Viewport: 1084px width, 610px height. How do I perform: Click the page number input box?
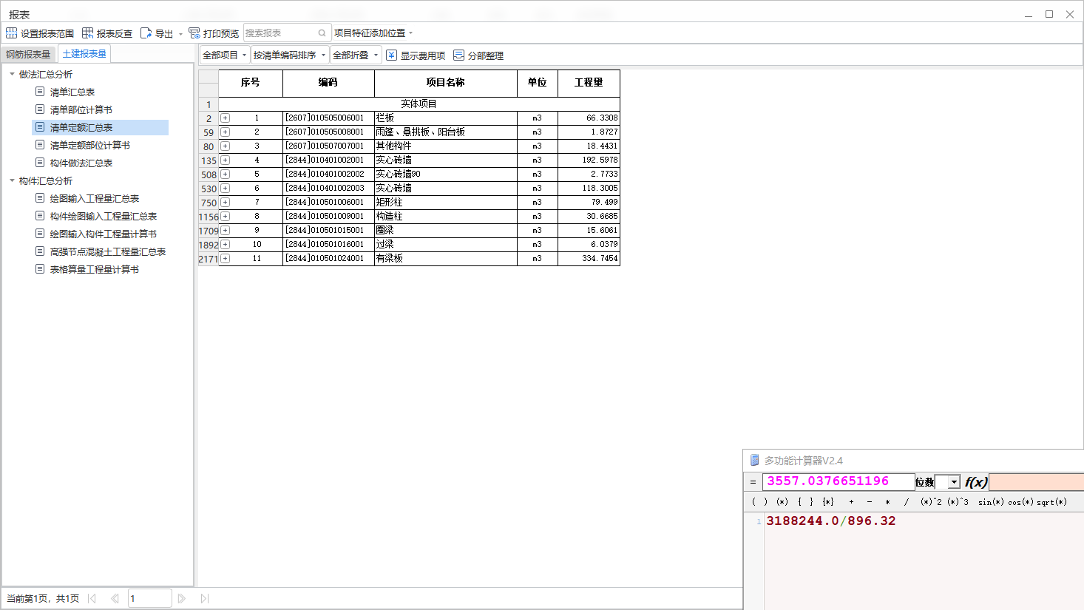pos(150,599)
